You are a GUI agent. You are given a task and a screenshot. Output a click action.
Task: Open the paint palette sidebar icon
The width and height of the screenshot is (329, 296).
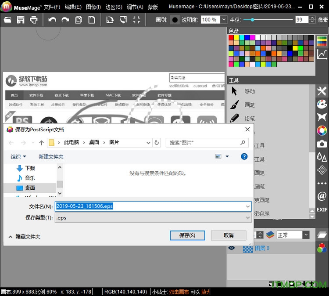[x=322, y=105]
